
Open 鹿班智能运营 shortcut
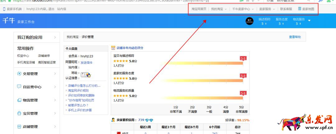pos(47,62)
